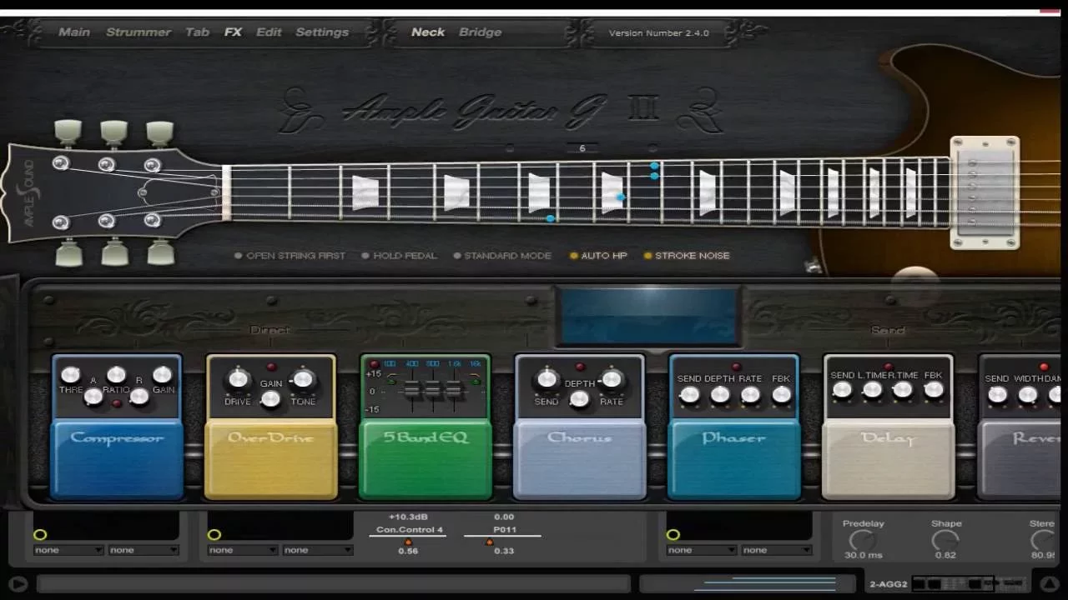Screen dimensions: 1068x600
Task: Select the Bridge pickup
Action: click(481, 32)
